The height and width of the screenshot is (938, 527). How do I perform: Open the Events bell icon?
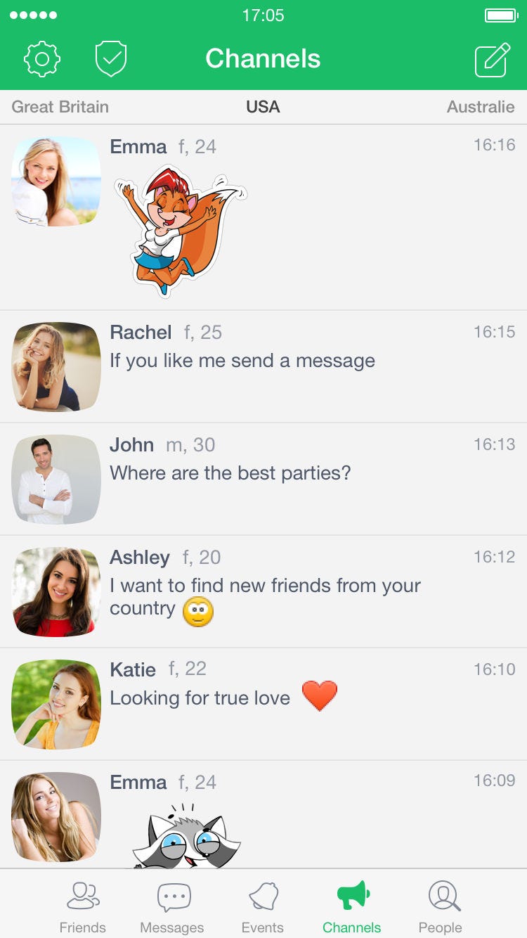pyautogui.click(x=263, y=897)
